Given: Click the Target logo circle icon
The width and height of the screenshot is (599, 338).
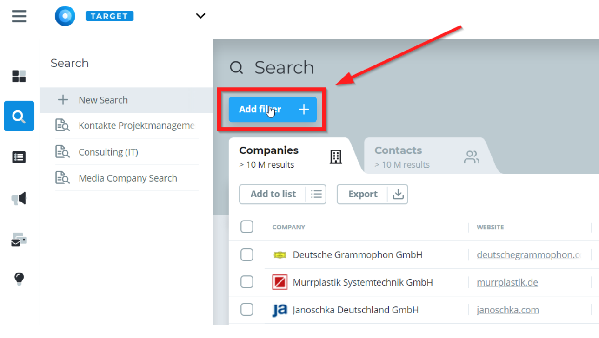Looking at the screenshot, I should tap(65, 16).
